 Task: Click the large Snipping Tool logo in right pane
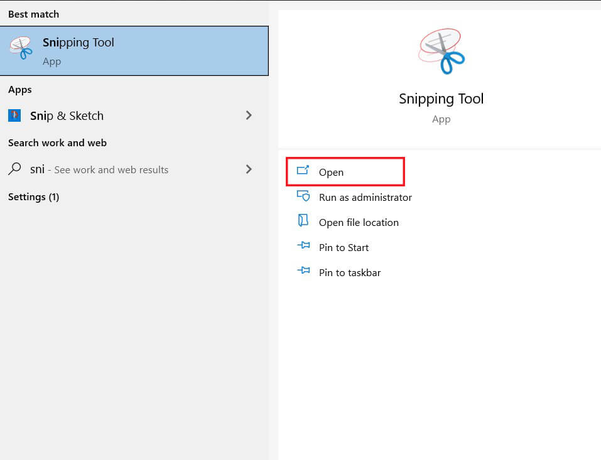[441, 52]
